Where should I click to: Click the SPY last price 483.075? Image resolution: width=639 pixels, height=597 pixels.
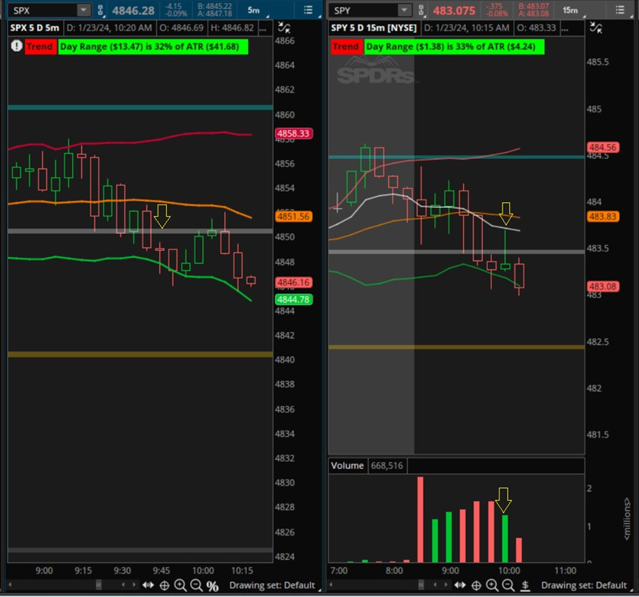pos(454,10)
